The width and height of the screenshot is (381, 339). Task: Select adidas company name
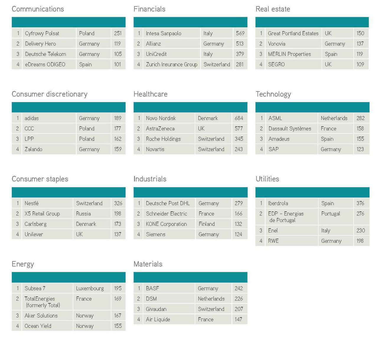32,118
